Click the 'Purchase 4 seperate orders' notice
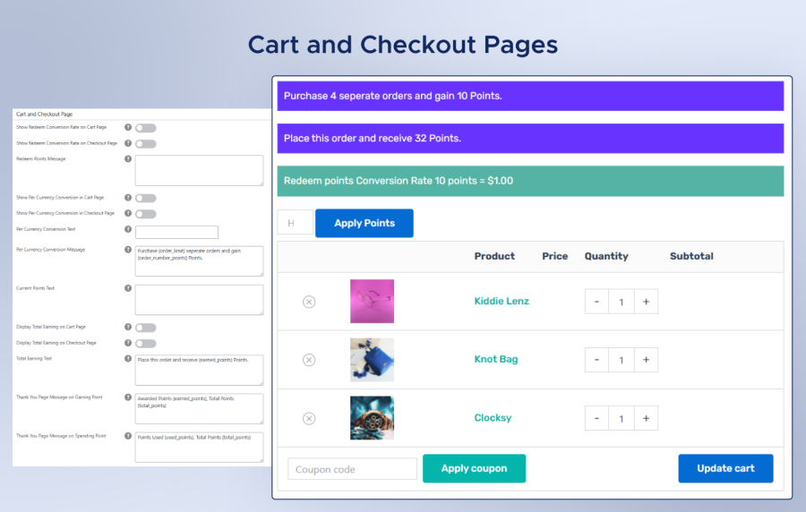The height and width of the screenshot is (512, 806). [x=530, y=96]
